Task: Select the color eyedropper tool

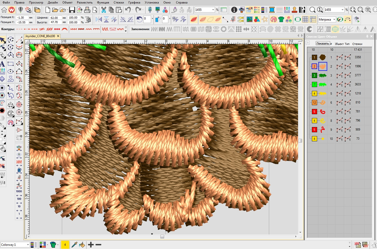Action: click(74, 245)
